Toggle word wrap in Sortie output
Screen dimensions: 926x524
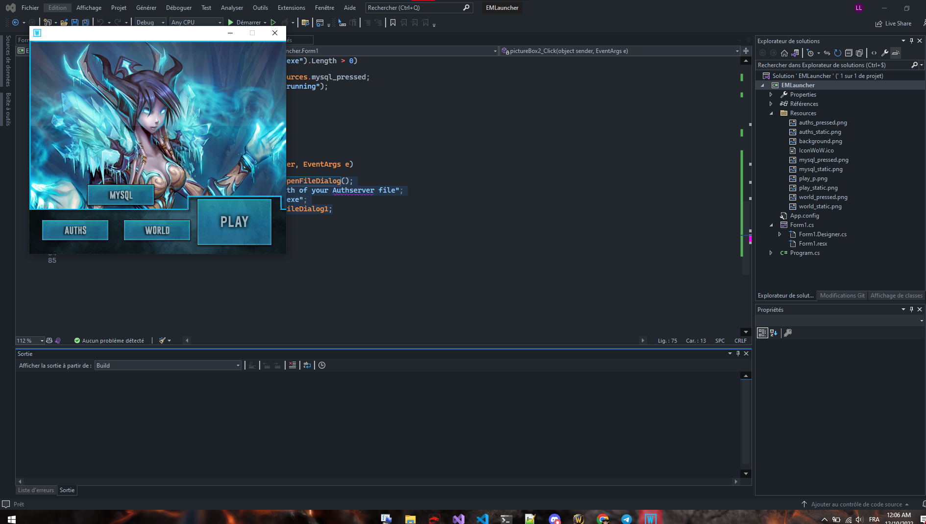pyautogui.click(x=307, y=365)
